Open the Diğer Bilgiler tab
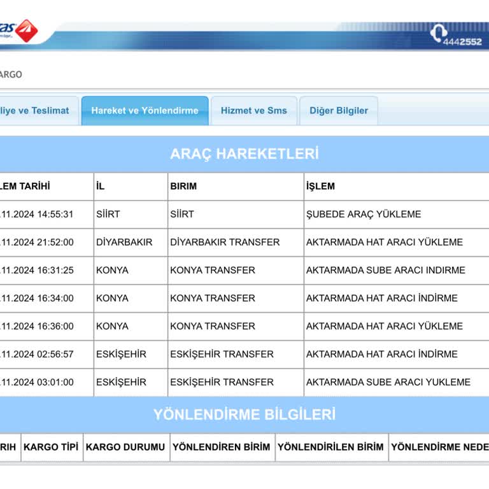 (339, 111)
